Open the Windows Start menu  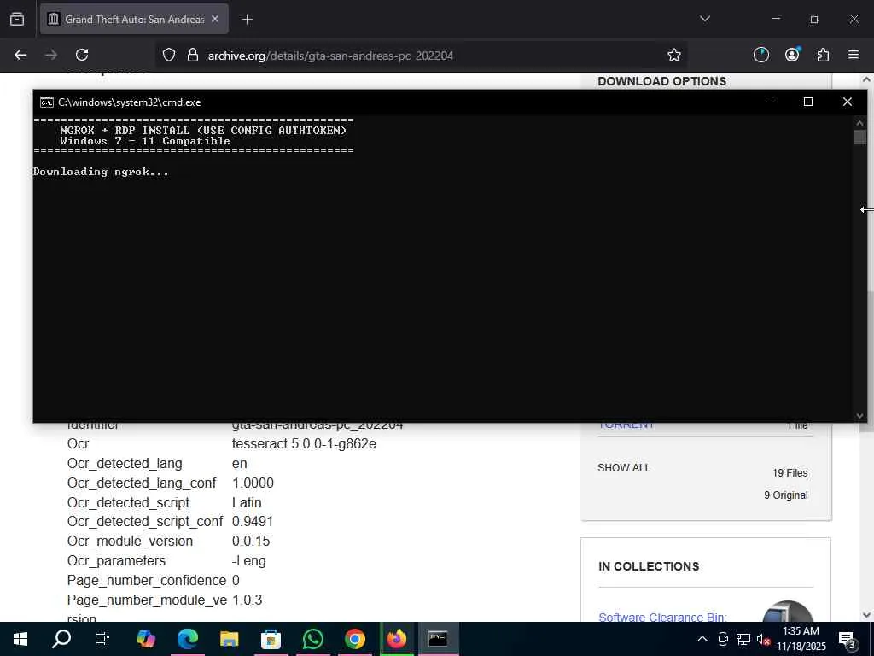coord(20,639)
